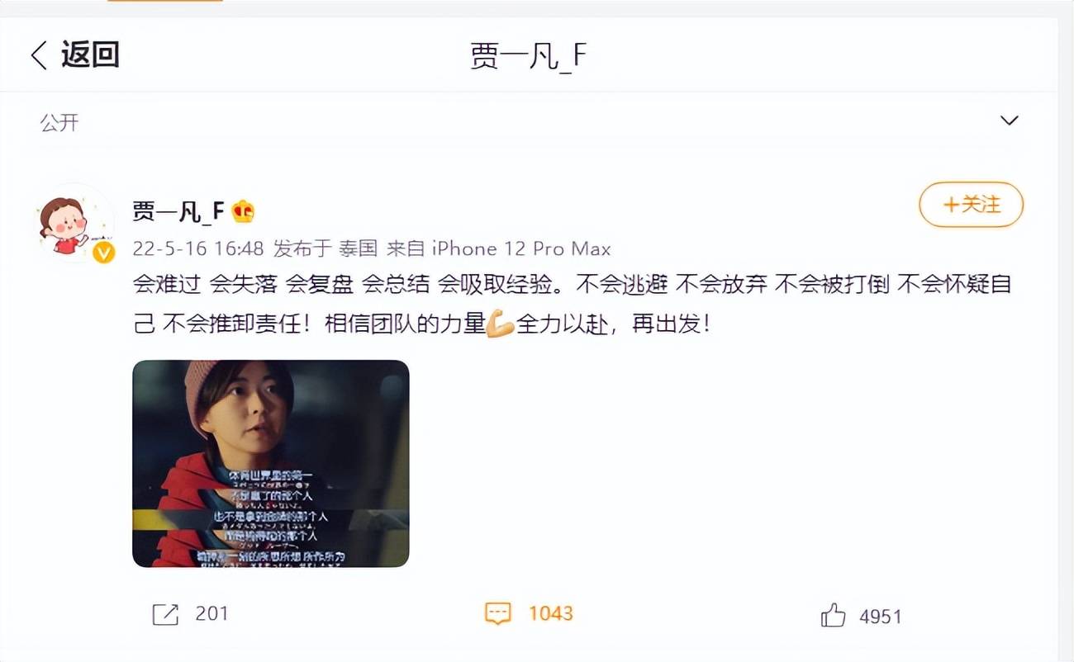Open the 贾一凡_F profile avatar
Viewport: 1074px width, 662px height.
point(74,223)
